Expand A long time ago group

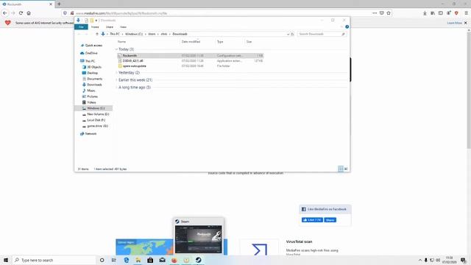pyautogui.click(x=116, y=88)
